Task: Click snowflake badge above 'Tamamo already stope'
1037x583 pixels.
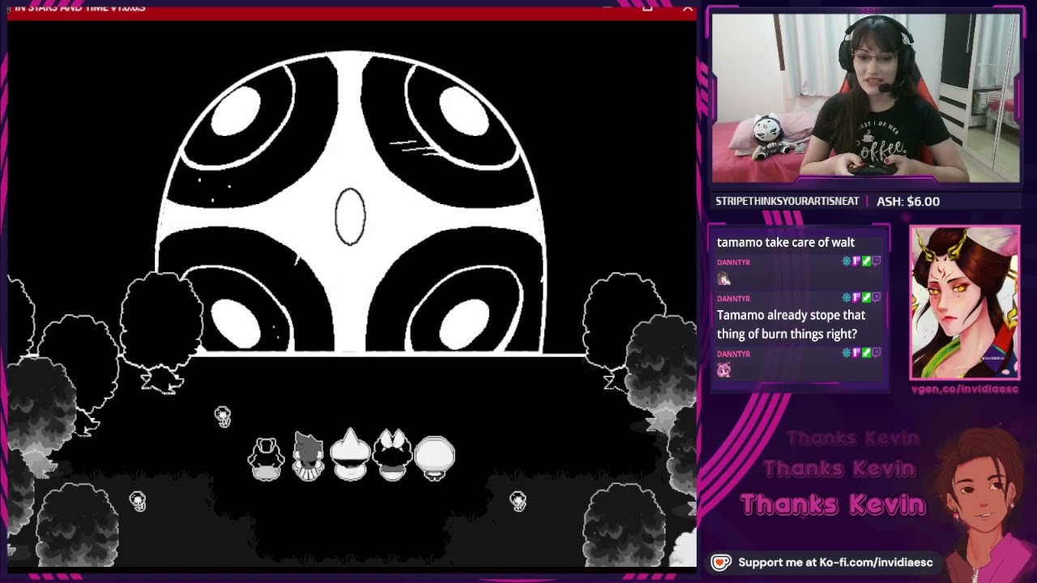Action: [x=847, y=297]
